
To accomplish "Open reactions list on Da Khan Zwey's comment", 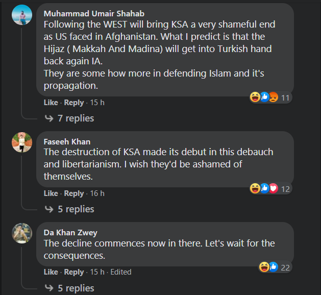I will (274, 266).
